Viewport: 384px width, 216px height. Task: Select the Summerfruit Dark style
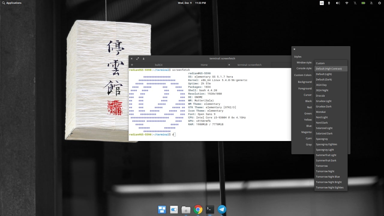pyautogui.click(x=331, y=160)
